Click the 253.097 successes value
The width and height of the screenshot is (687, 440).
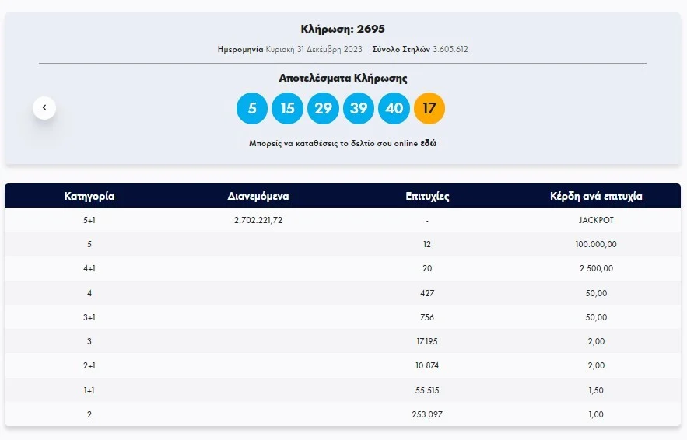427,414
